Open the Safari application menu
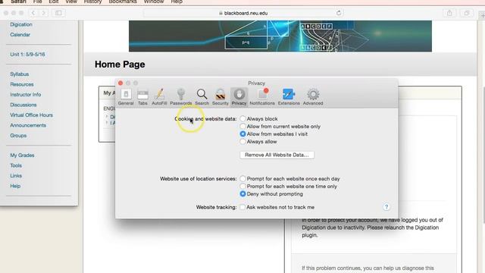The image size is (485, 273). pyautogui.click(x=18, y=2)
